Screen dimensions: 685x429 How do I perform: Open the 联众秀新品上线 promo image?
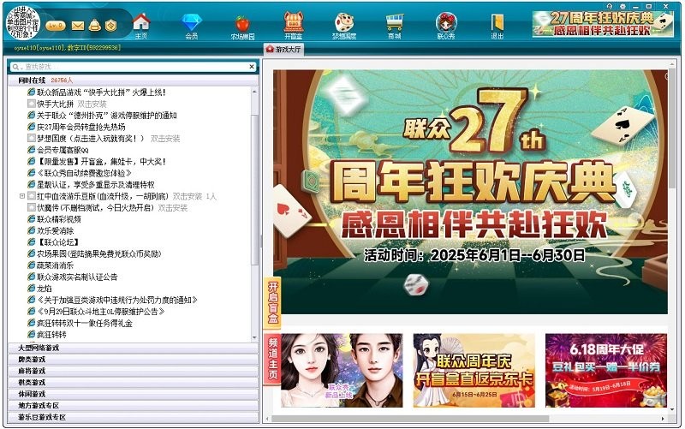(x=341, y=371)
